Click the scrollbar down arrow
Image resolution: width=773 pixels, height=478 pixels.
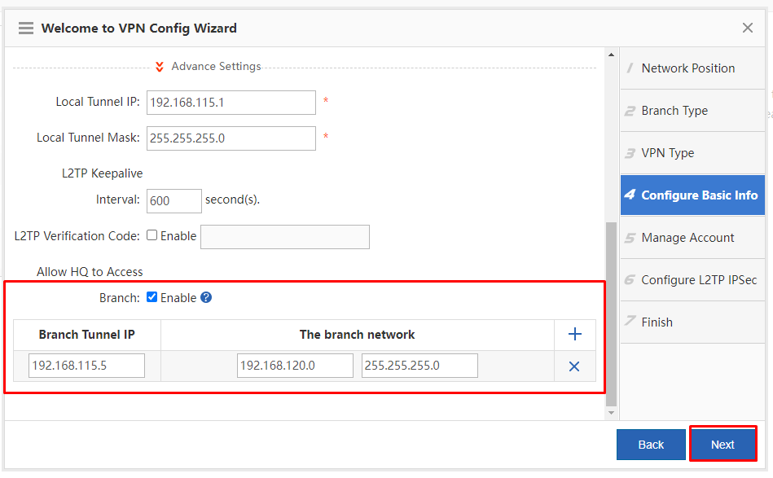(611, 413)
